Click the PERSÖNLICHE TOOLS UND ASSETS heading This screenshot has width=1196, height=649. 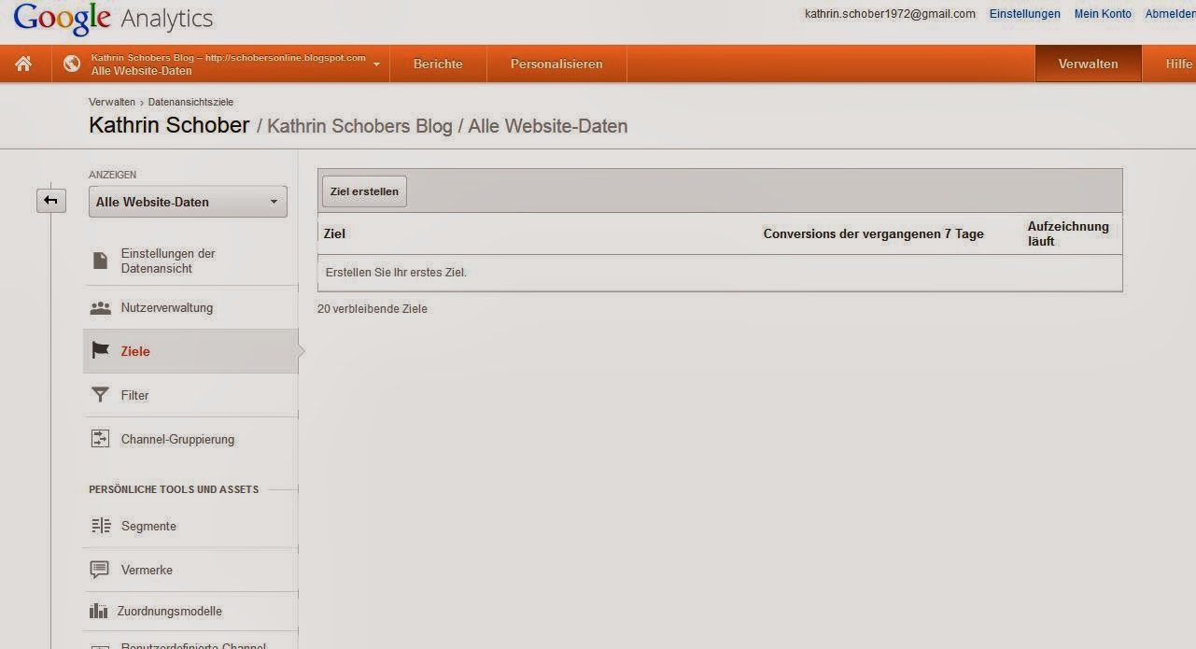(x=174, y=489)
